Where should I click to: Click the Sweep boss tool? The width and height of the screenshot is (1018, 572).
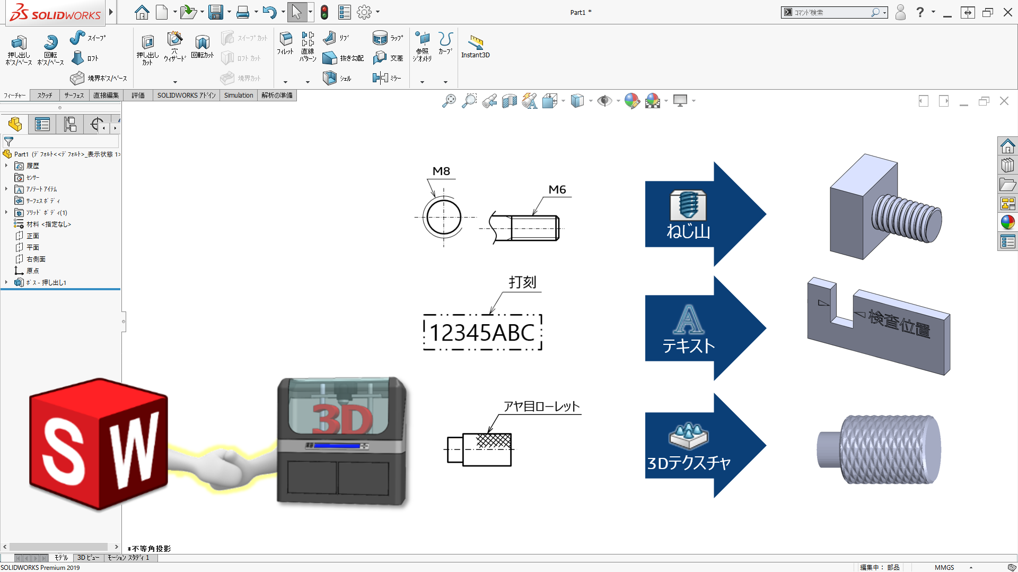(x=88, y=38)
